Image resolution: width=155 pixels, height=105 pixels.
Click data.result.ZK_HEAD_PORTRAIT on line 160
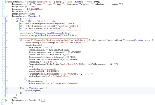(x=62, y=59)
